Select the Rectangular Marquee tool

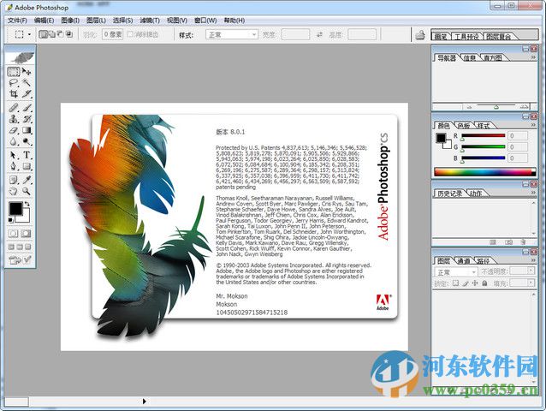[x=14, y=72]
